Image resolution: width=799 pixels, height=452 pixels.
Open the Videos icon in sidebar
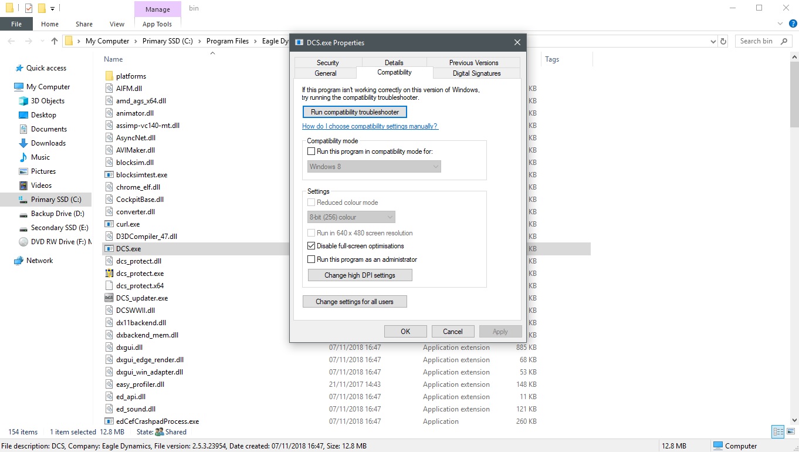pyautogui.click(x=23, y=185)
